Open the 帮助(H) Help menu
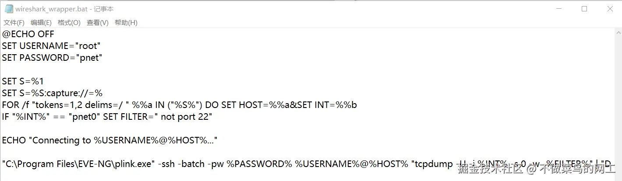 126,23
